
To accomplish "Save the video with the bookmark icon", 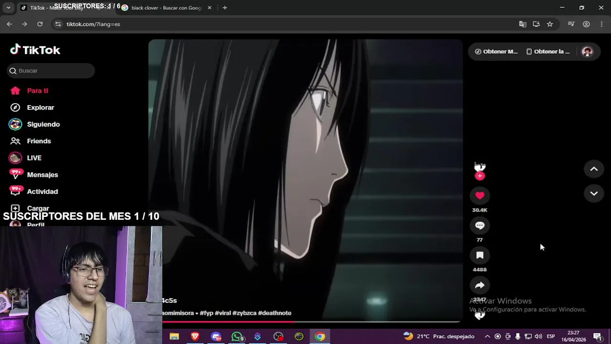I will (x=480, y=256).
